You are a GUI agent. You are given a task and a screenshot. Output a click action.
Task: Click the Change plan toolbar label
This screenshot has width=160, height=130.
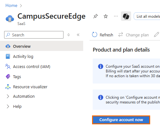[137, 35]
